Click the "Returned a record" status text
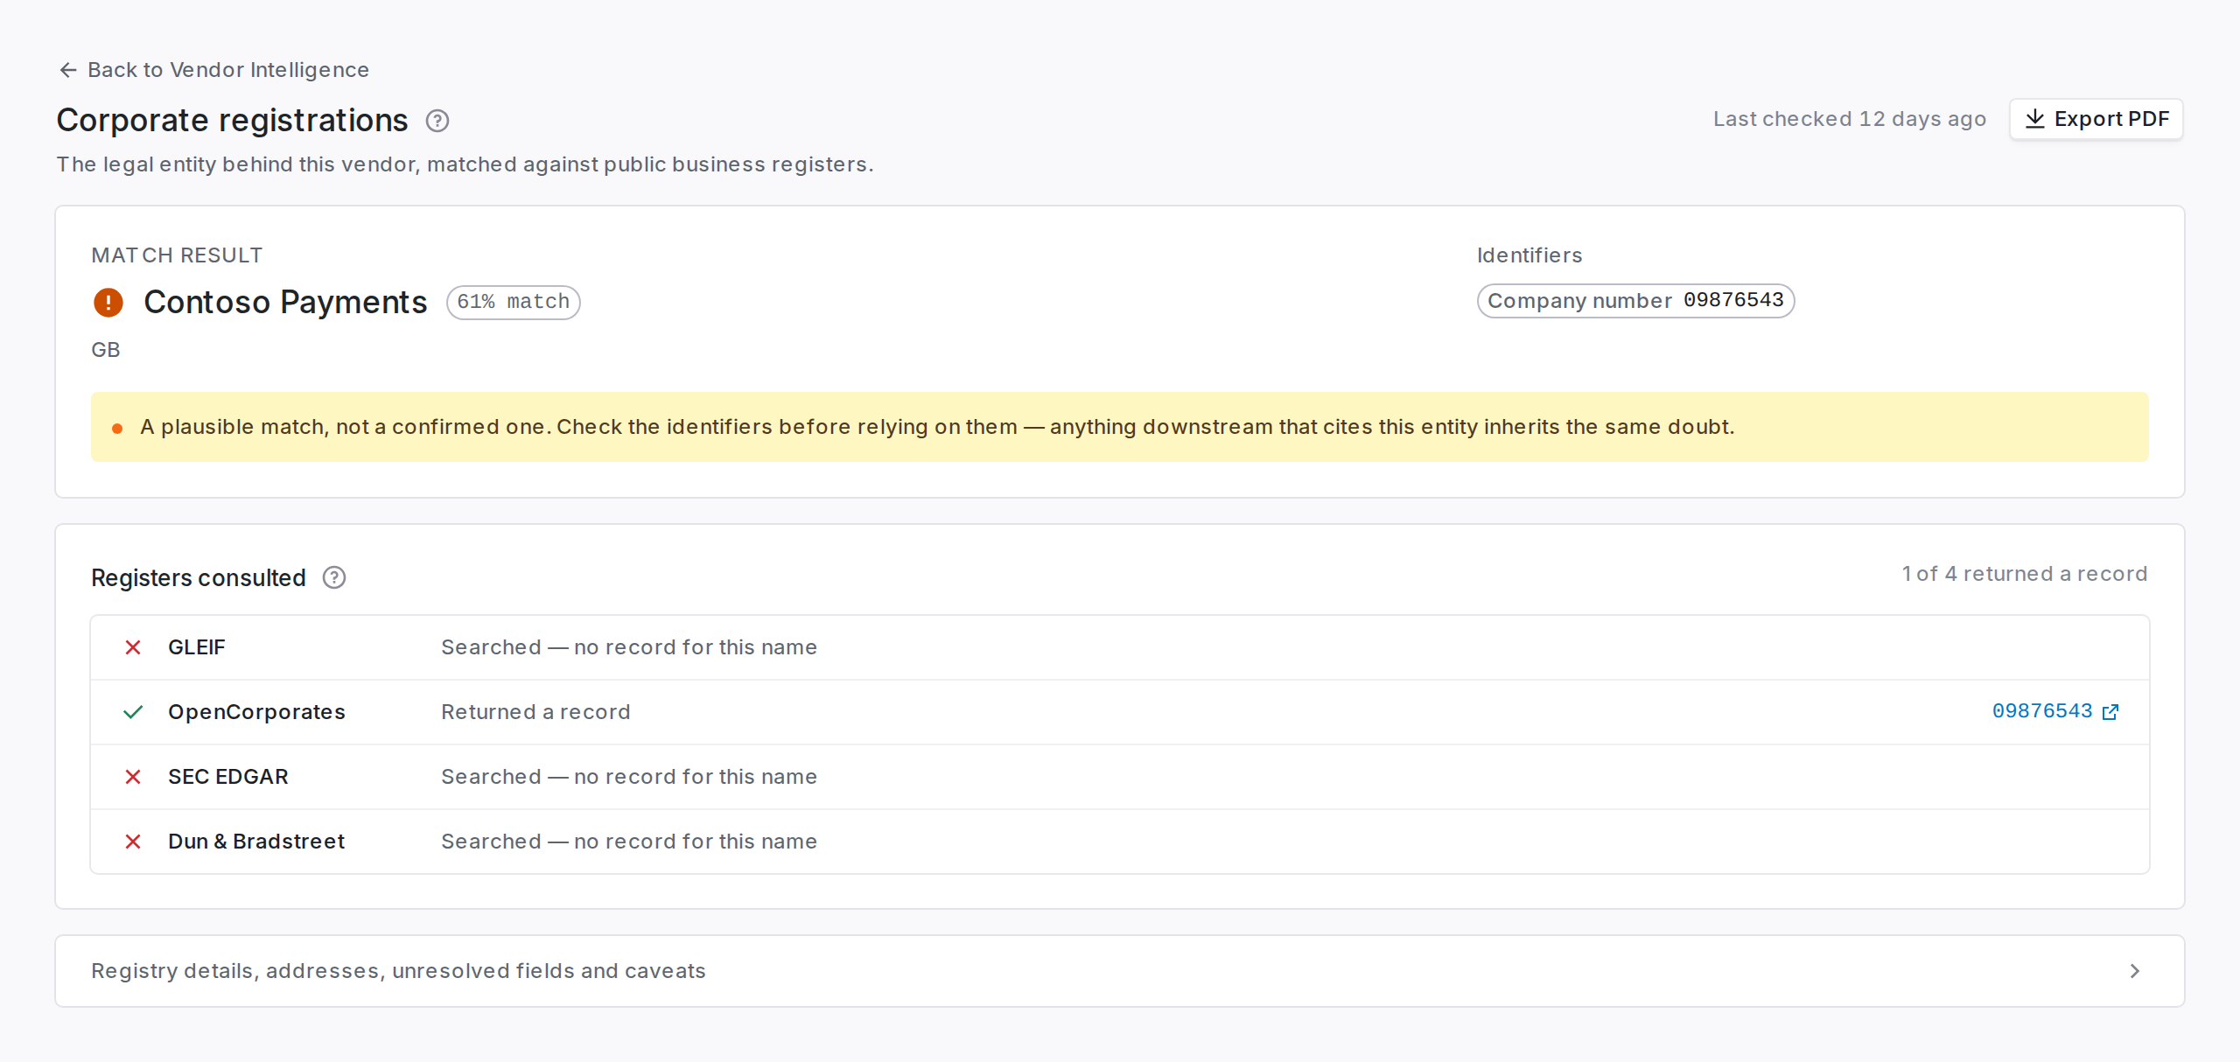Viewport: 2240px width, 1062px height. pos(535,712)
